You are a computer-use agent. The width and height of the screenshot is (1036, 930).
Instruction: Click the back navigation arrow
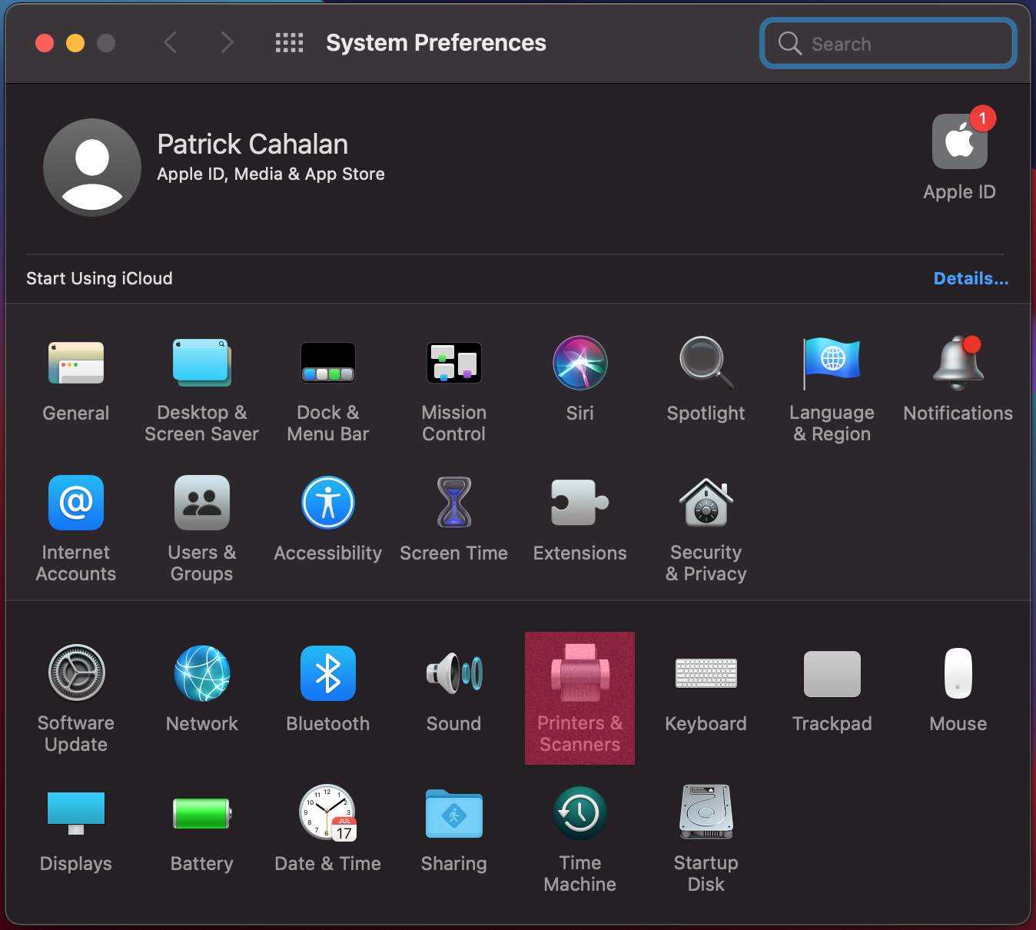pos(171,43)
